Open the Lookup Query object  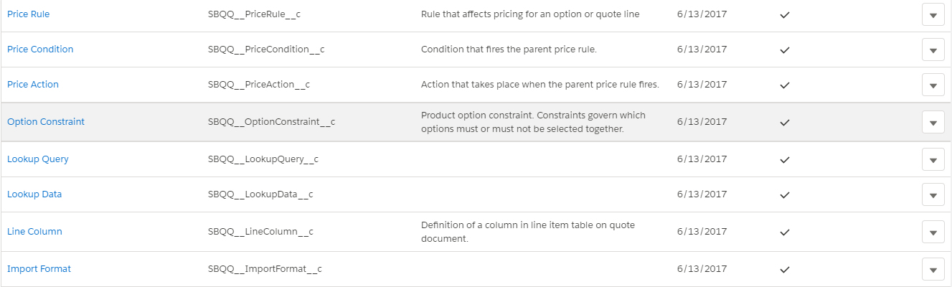click(38, 159)
